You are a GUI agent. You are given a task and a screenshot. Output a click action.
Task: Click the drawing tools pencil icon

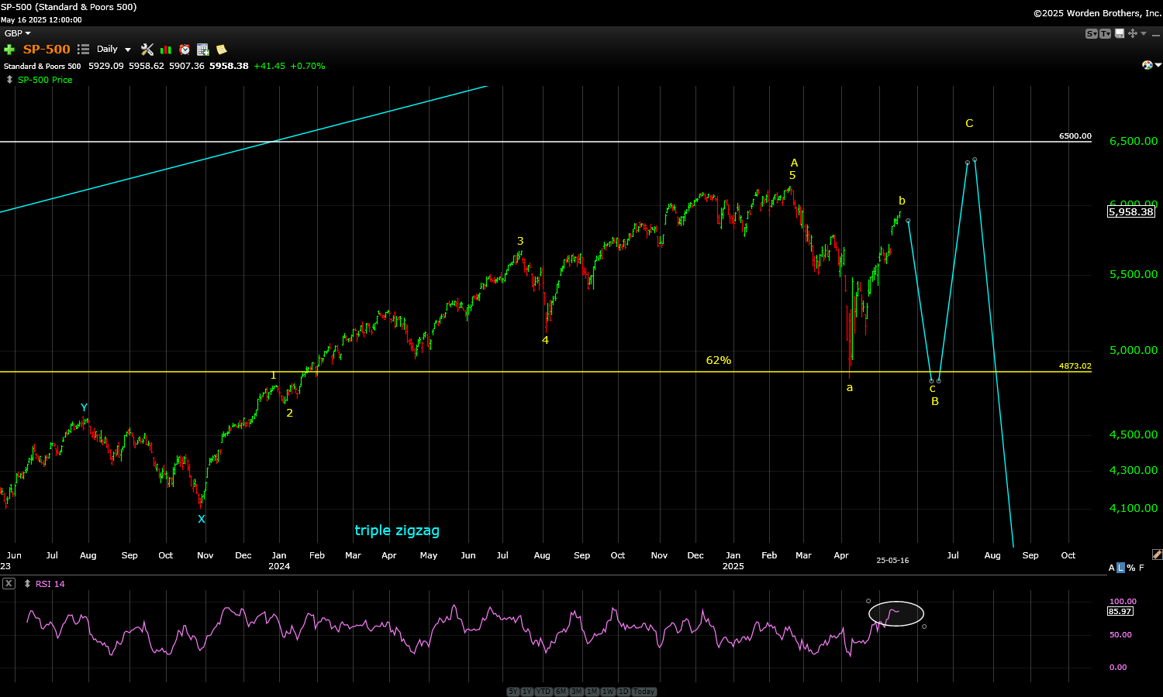tap(1157, 555)
